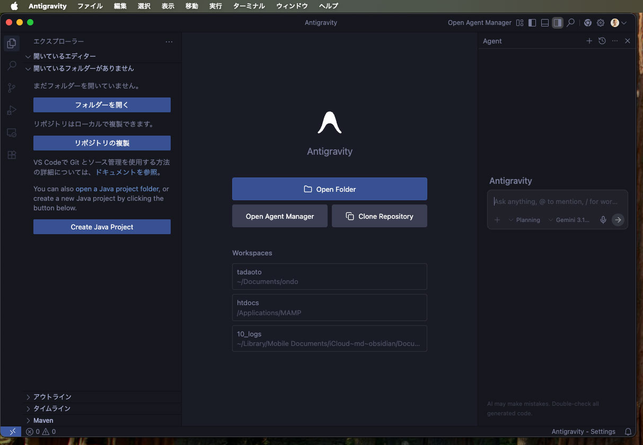Start a new Agent conversation with plus icon
Image resolution: width=643 pixels, height=445 pixels.
click(589, 41)
